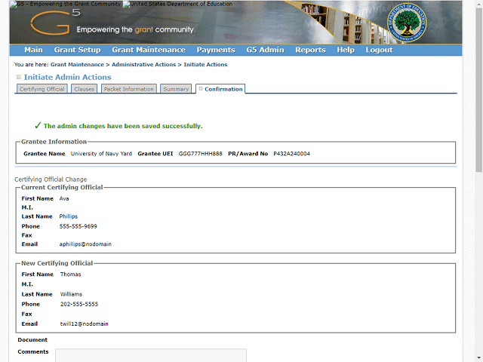Image resolution: width=483 pixels, height=362 pixels.
Task: Switch to the Certifying Official tab
Action: click(x=42, y=89)
